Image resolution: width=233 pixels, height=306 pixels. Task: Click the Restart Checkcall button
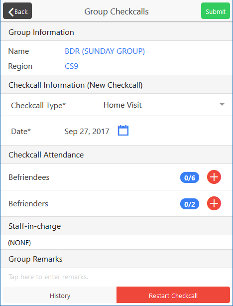(x=173, y=295)
